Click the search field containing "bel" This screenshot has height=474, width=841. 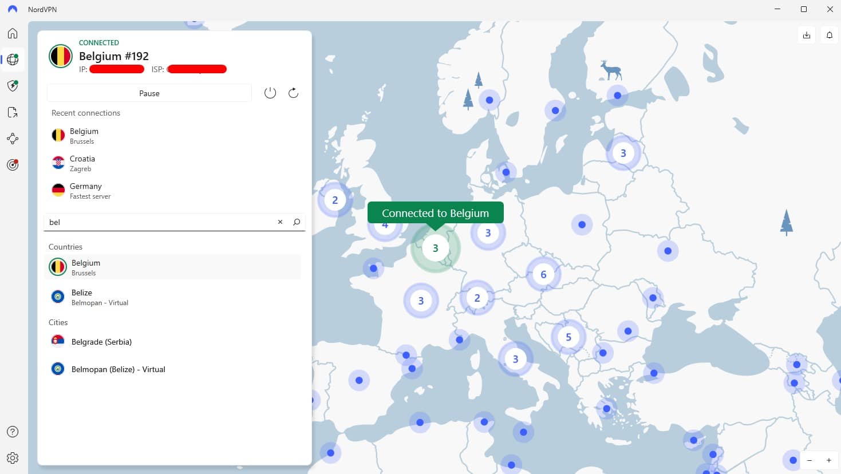point(160,222)
